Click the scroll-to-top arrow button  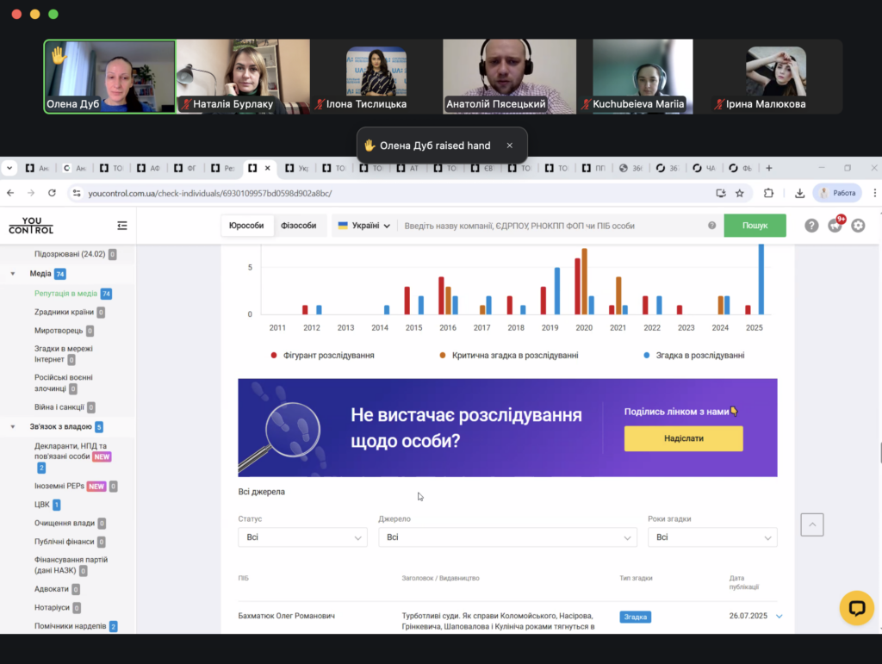coord(811,524)
